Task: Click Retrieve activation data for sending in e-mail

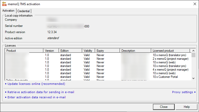Action: pos(41,92)
